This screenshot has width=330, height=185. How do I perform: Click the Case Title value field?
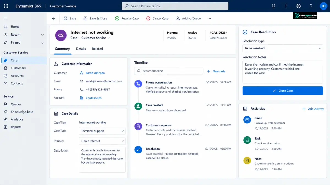point(93,123)
